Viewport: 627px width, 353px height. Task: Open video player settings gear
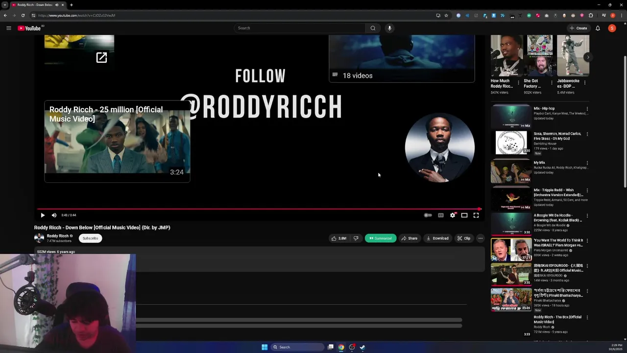coord(453,215)
